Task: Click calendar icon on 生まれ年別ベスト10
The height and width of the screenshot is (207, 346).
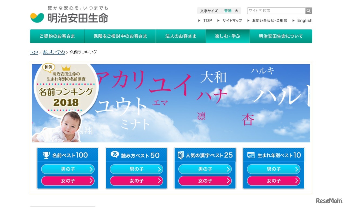Action: click(251, 155)
